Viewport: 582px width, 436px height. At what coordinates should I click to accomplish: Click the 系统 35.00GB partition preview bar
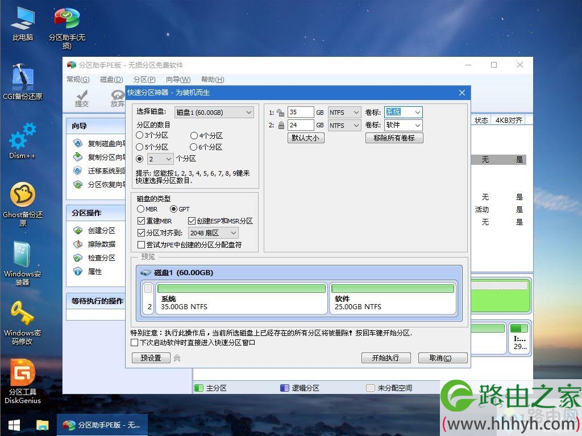[x=242, y=298]
